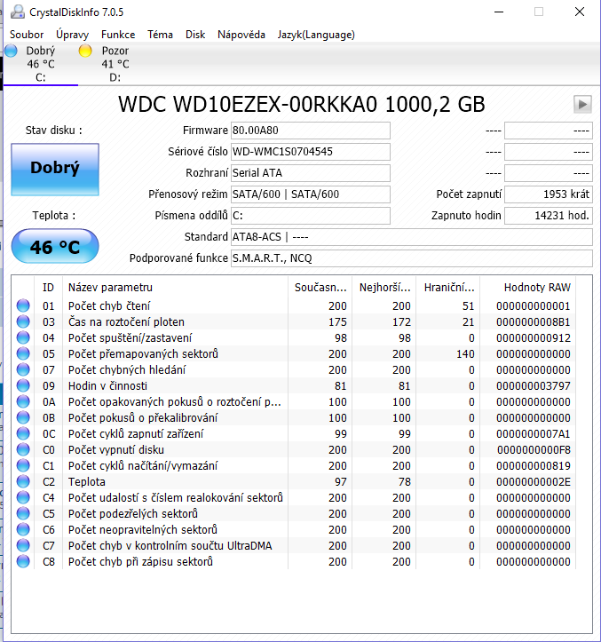The height and width of the screenshot is (642, 601).
Task: Click the Písmena oddílů field C:
Action: [x=311, y=216]
